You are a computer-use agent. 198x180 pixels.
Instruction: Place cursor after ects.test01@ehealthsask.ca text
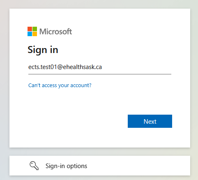tap(102, 67)
